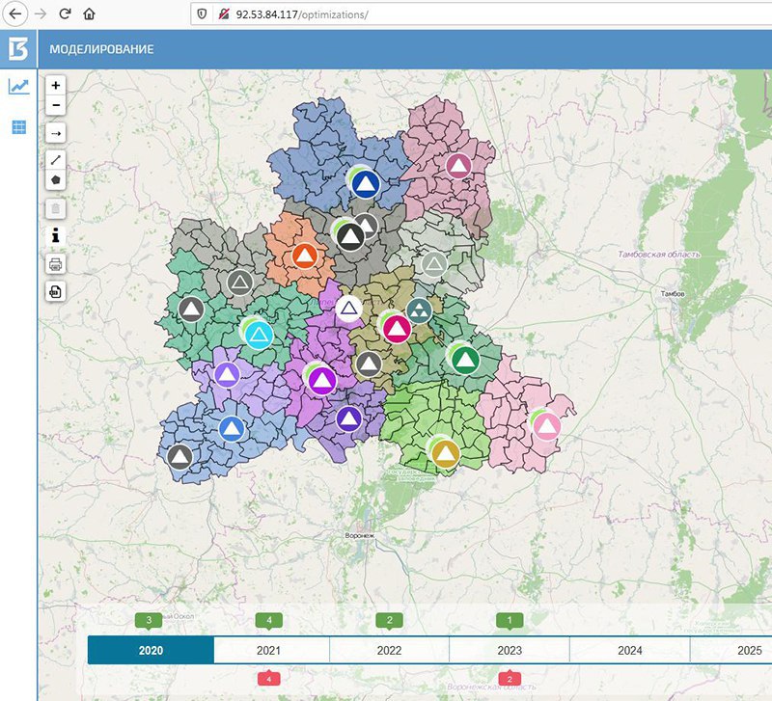Viewport: 772px width, 701px height.
Task: Click the app logo in header
Action: [18, 49]
